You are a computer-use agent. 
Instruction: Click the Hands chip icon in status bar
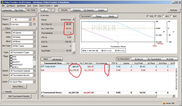[x=164, y=103]
